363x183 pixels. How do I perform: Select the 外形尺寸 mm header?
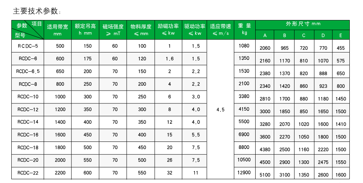[302, 25]
